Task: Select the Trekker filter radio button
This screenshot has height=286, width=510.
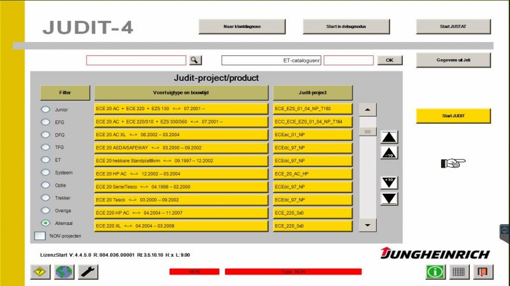Action: point(45,197)
